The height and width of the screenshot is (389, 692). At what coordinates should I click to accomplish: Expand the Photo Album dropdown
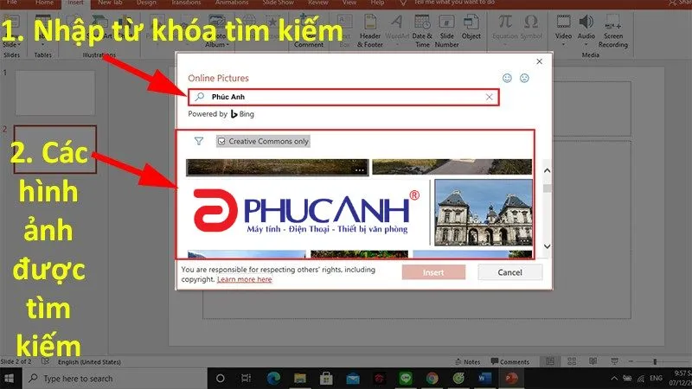pyautogui.click(x=227, y=45)
